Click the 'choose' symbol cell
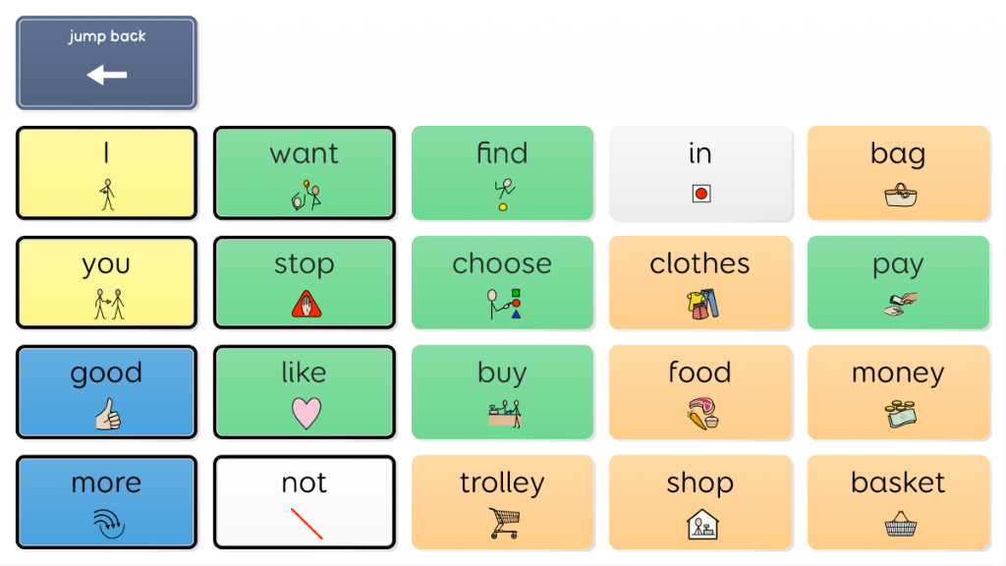The height and width of the screenshot is (566, 1006). 502,282
